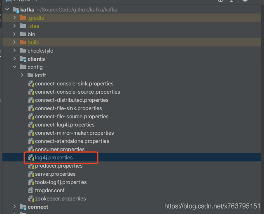
Task: Select trogdor.conf file name
Action: click(50, 191)
